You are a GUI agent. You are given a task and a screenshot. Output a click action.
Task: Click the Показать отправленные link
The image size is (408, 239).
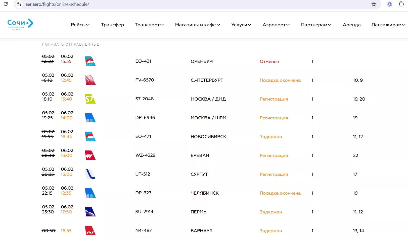(x=70, y=44)
